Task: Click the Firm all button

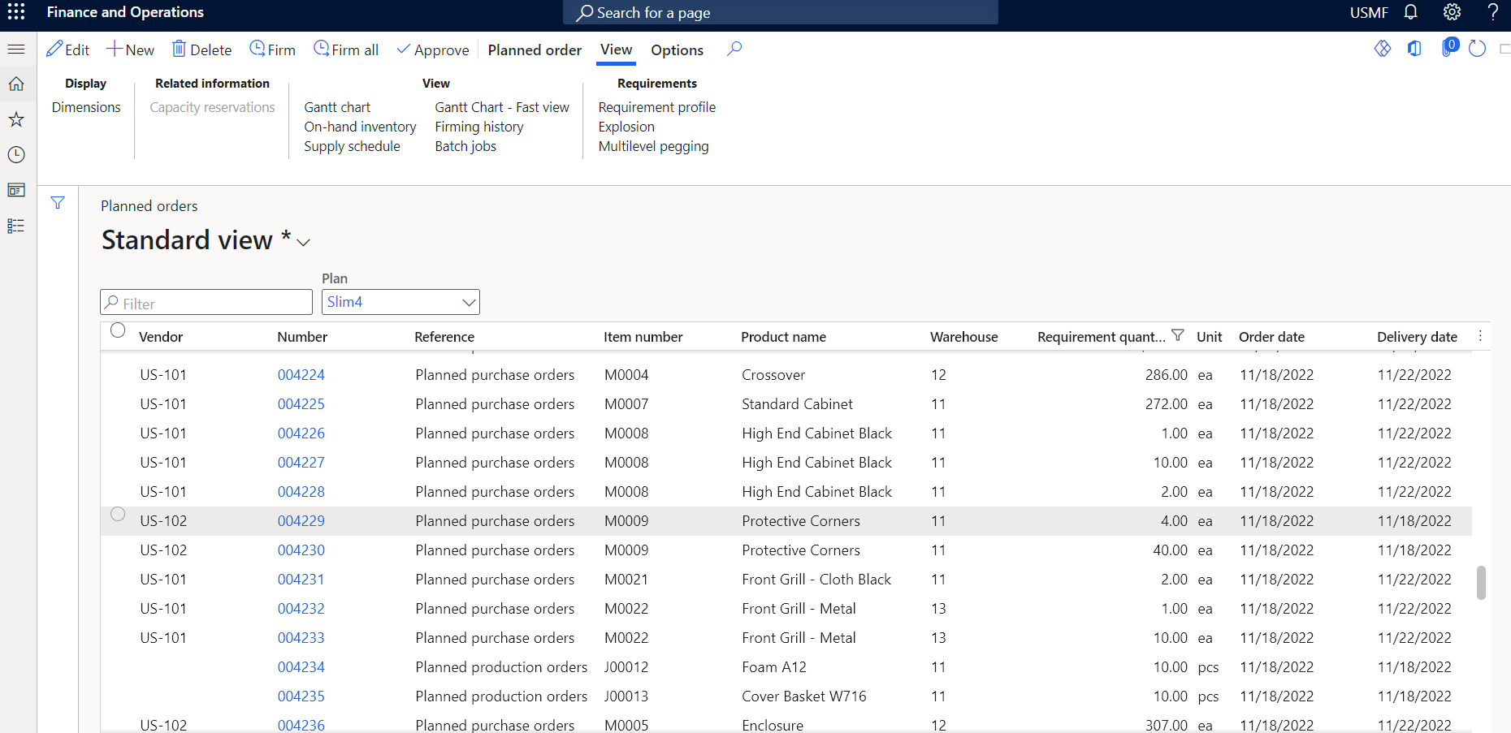Action: tap(346, 50)
